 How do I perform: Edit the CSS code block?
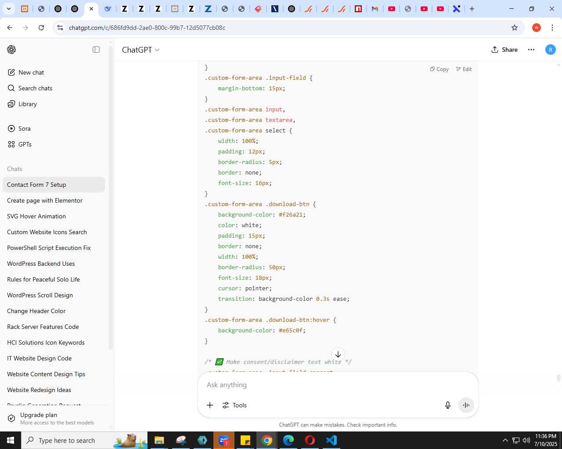(464, 69)
